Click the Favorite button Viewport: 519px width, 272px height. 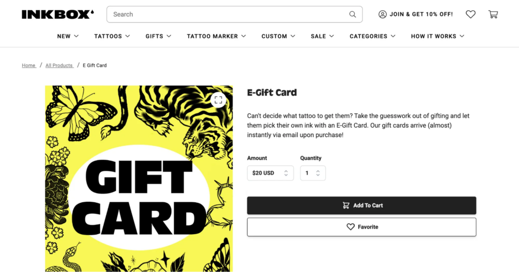(x=361, y=227)
